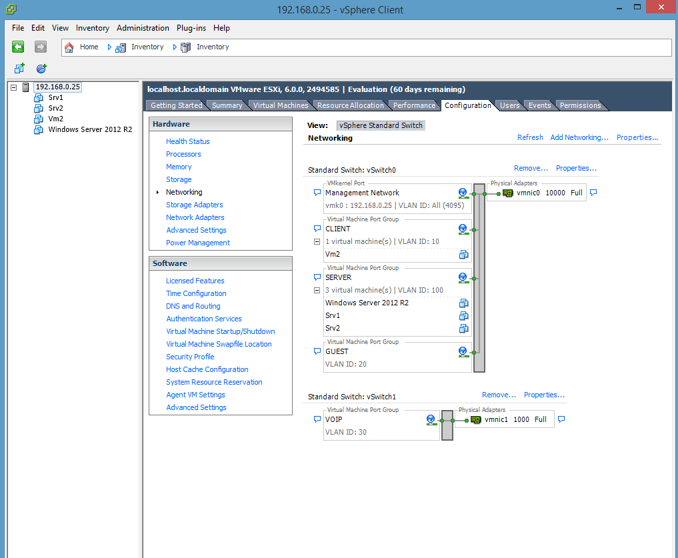Collapse the CLIENT virtual machine list
678x558 pixels.
point(317,242)
